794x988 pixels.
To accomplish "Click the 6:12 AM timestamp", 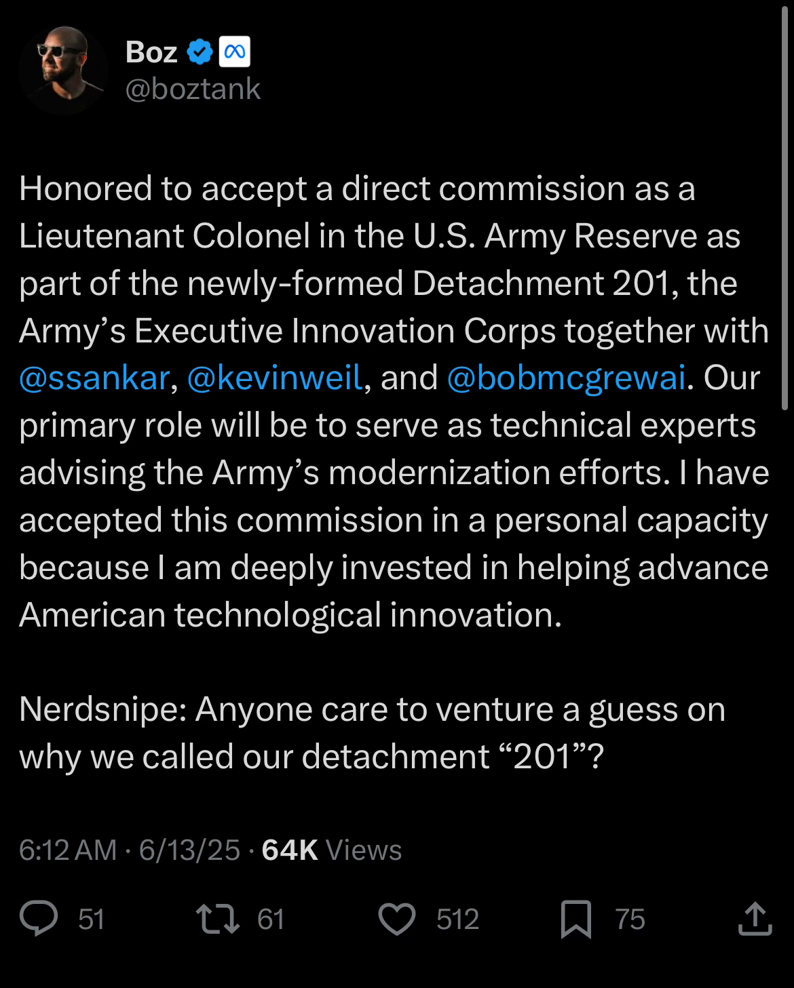I will 68,850.
